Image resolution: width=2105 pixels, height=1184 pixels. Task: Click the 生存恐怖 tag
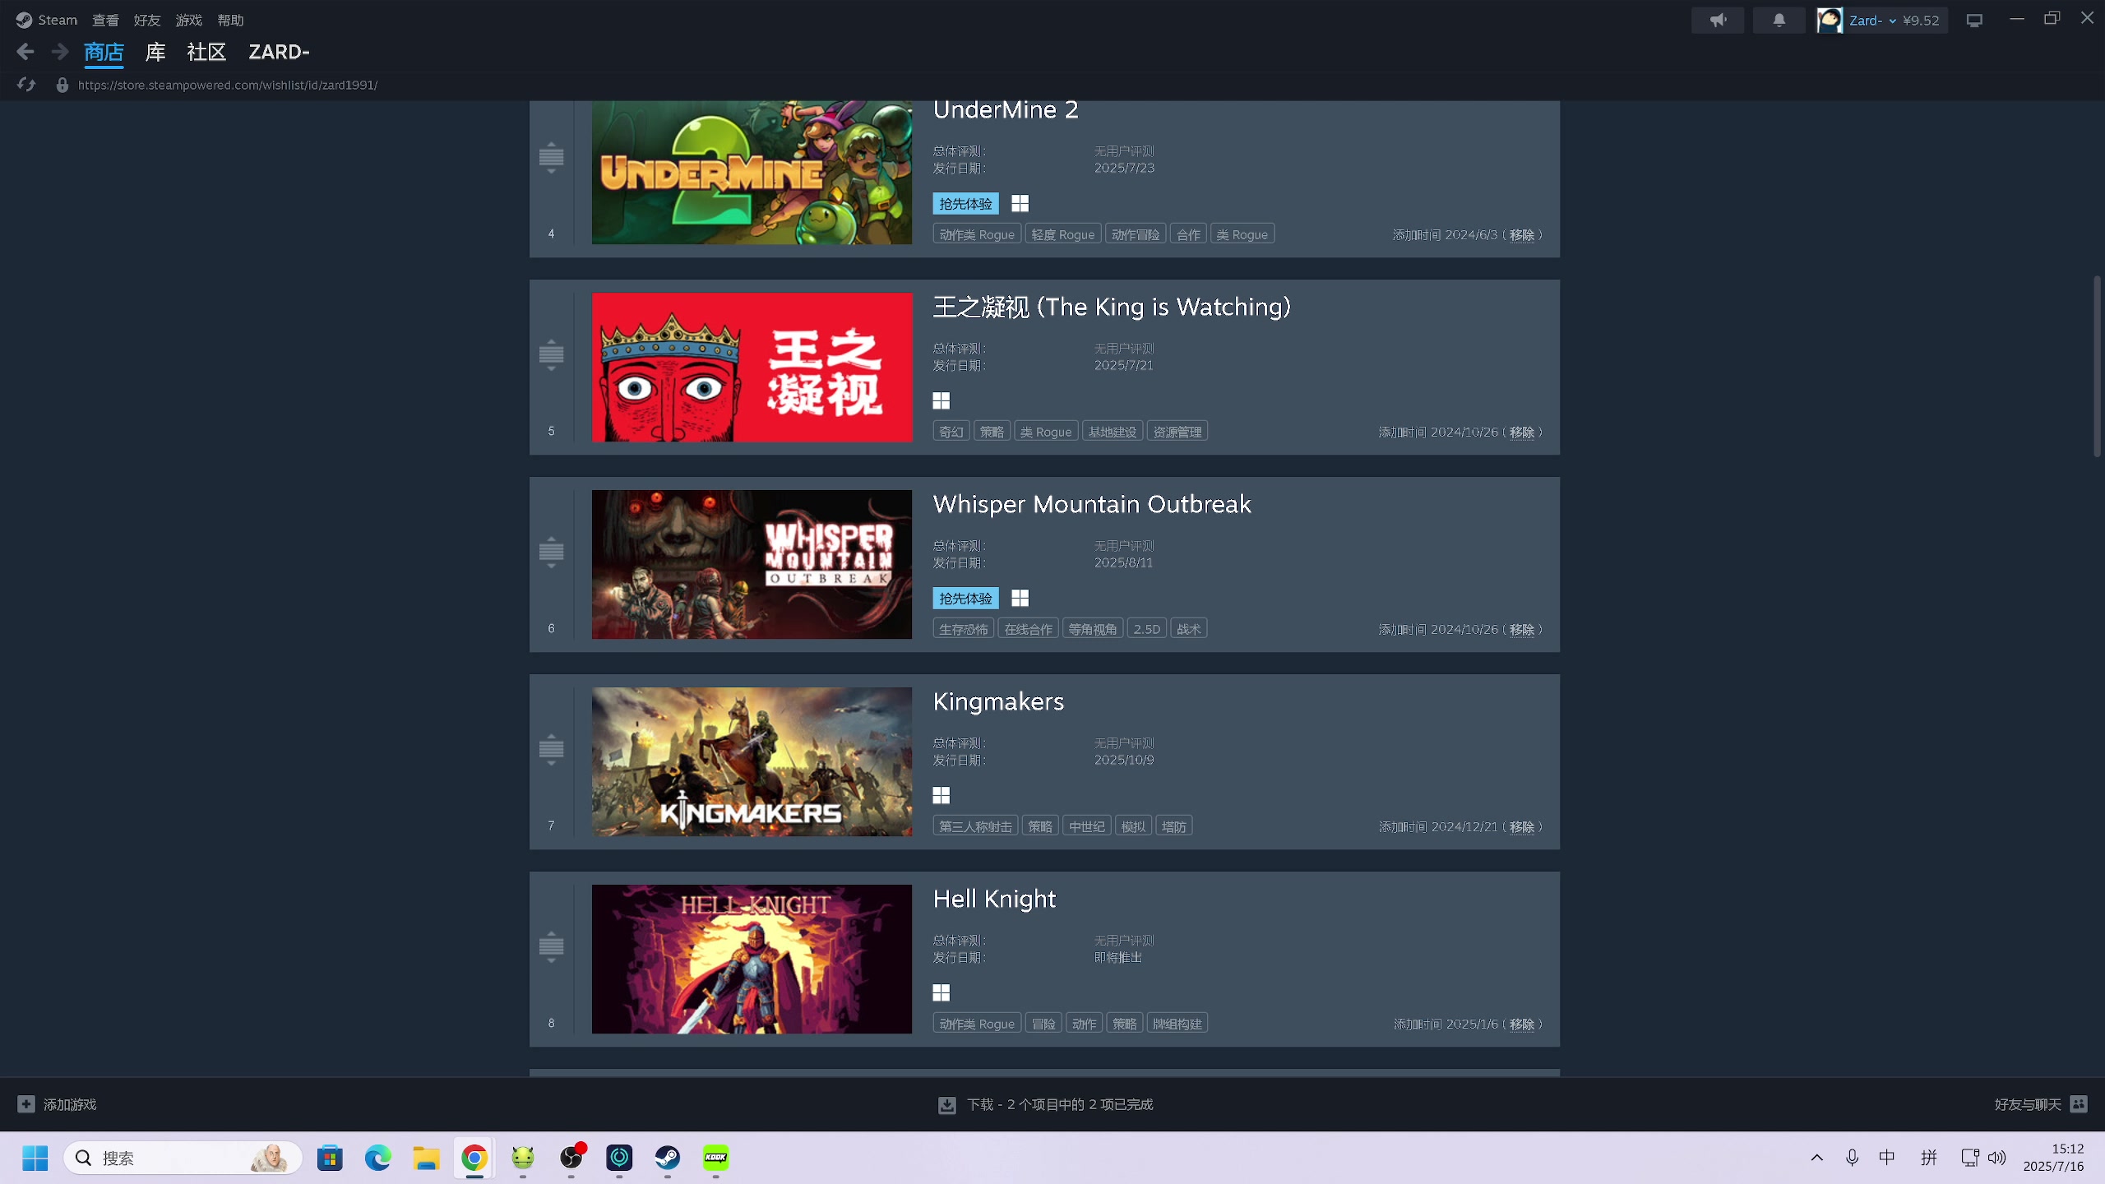(x=964, y=629)
